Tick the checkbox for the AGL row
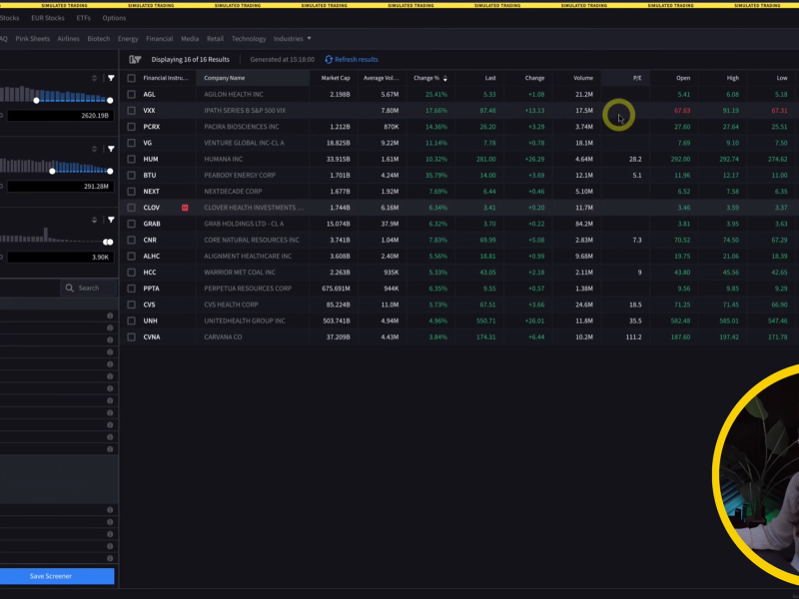The height and width of the screenshot is (599, 799). (x=131, y=95)
